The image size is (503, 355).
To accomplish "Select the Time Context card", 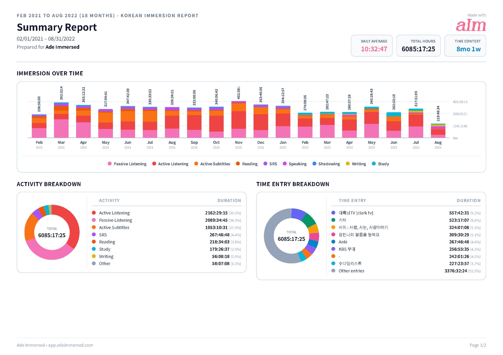I will [x=465, y=46].
